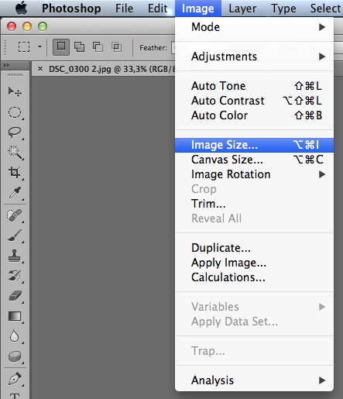Viewport: 343px width, 399px height.
Task: Select the Lasso tool
Action: 15,132
